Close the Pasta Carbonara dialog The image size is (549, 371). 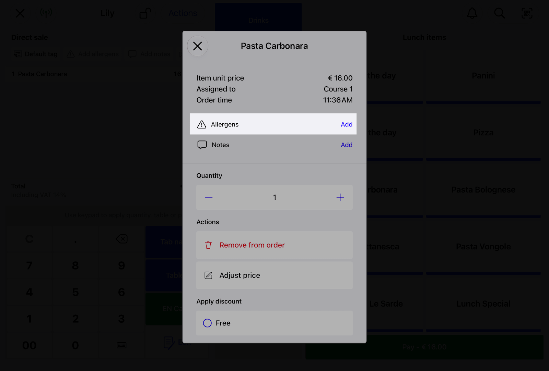click(x=198, y=46)
